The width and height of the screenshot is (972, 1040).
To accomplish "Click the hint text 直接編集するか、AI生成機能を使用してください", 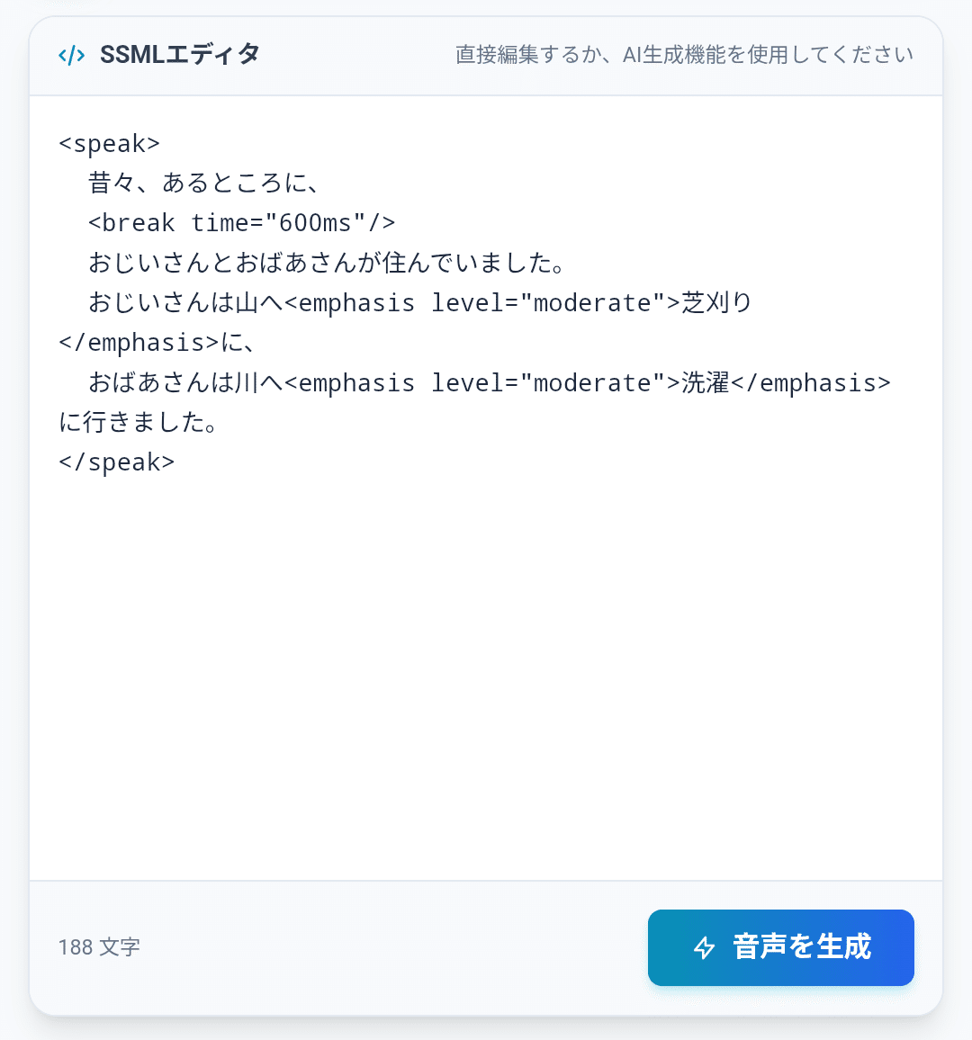I will (x=684, y=54).
